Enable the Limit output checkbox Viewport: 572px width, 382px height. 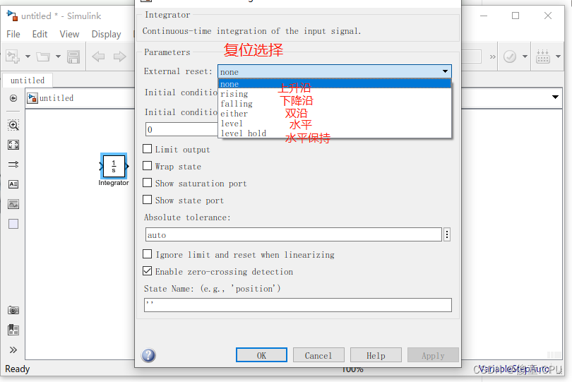click(148, 149)
